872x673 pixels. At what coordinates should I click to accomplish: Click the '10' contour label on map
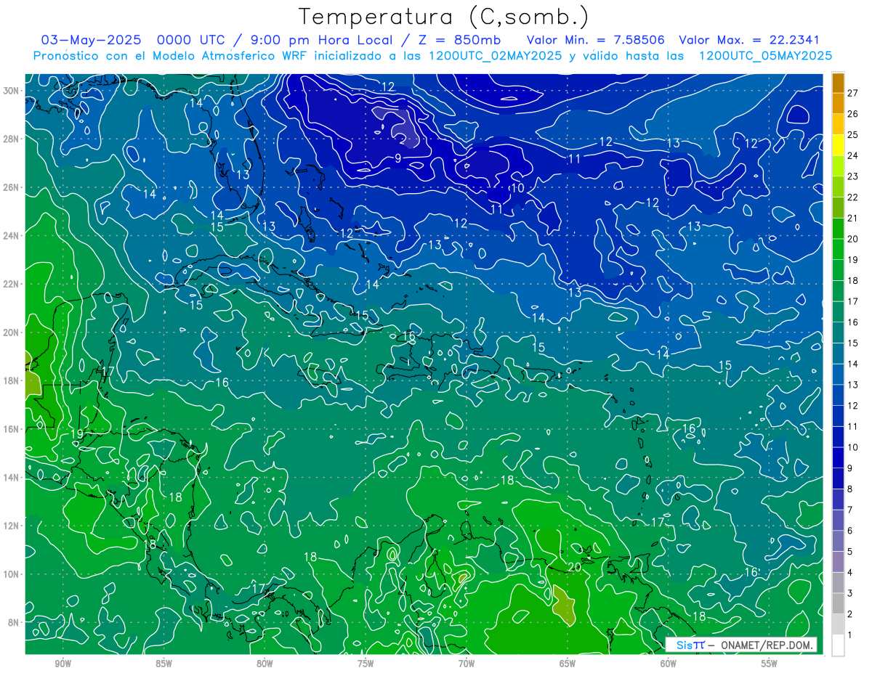point(517,188)
